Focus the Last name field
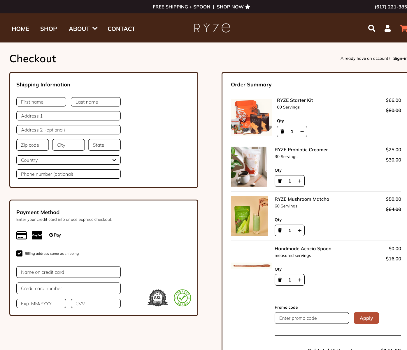The height and width of the screenshot is (350, 407). pos(96,102)
